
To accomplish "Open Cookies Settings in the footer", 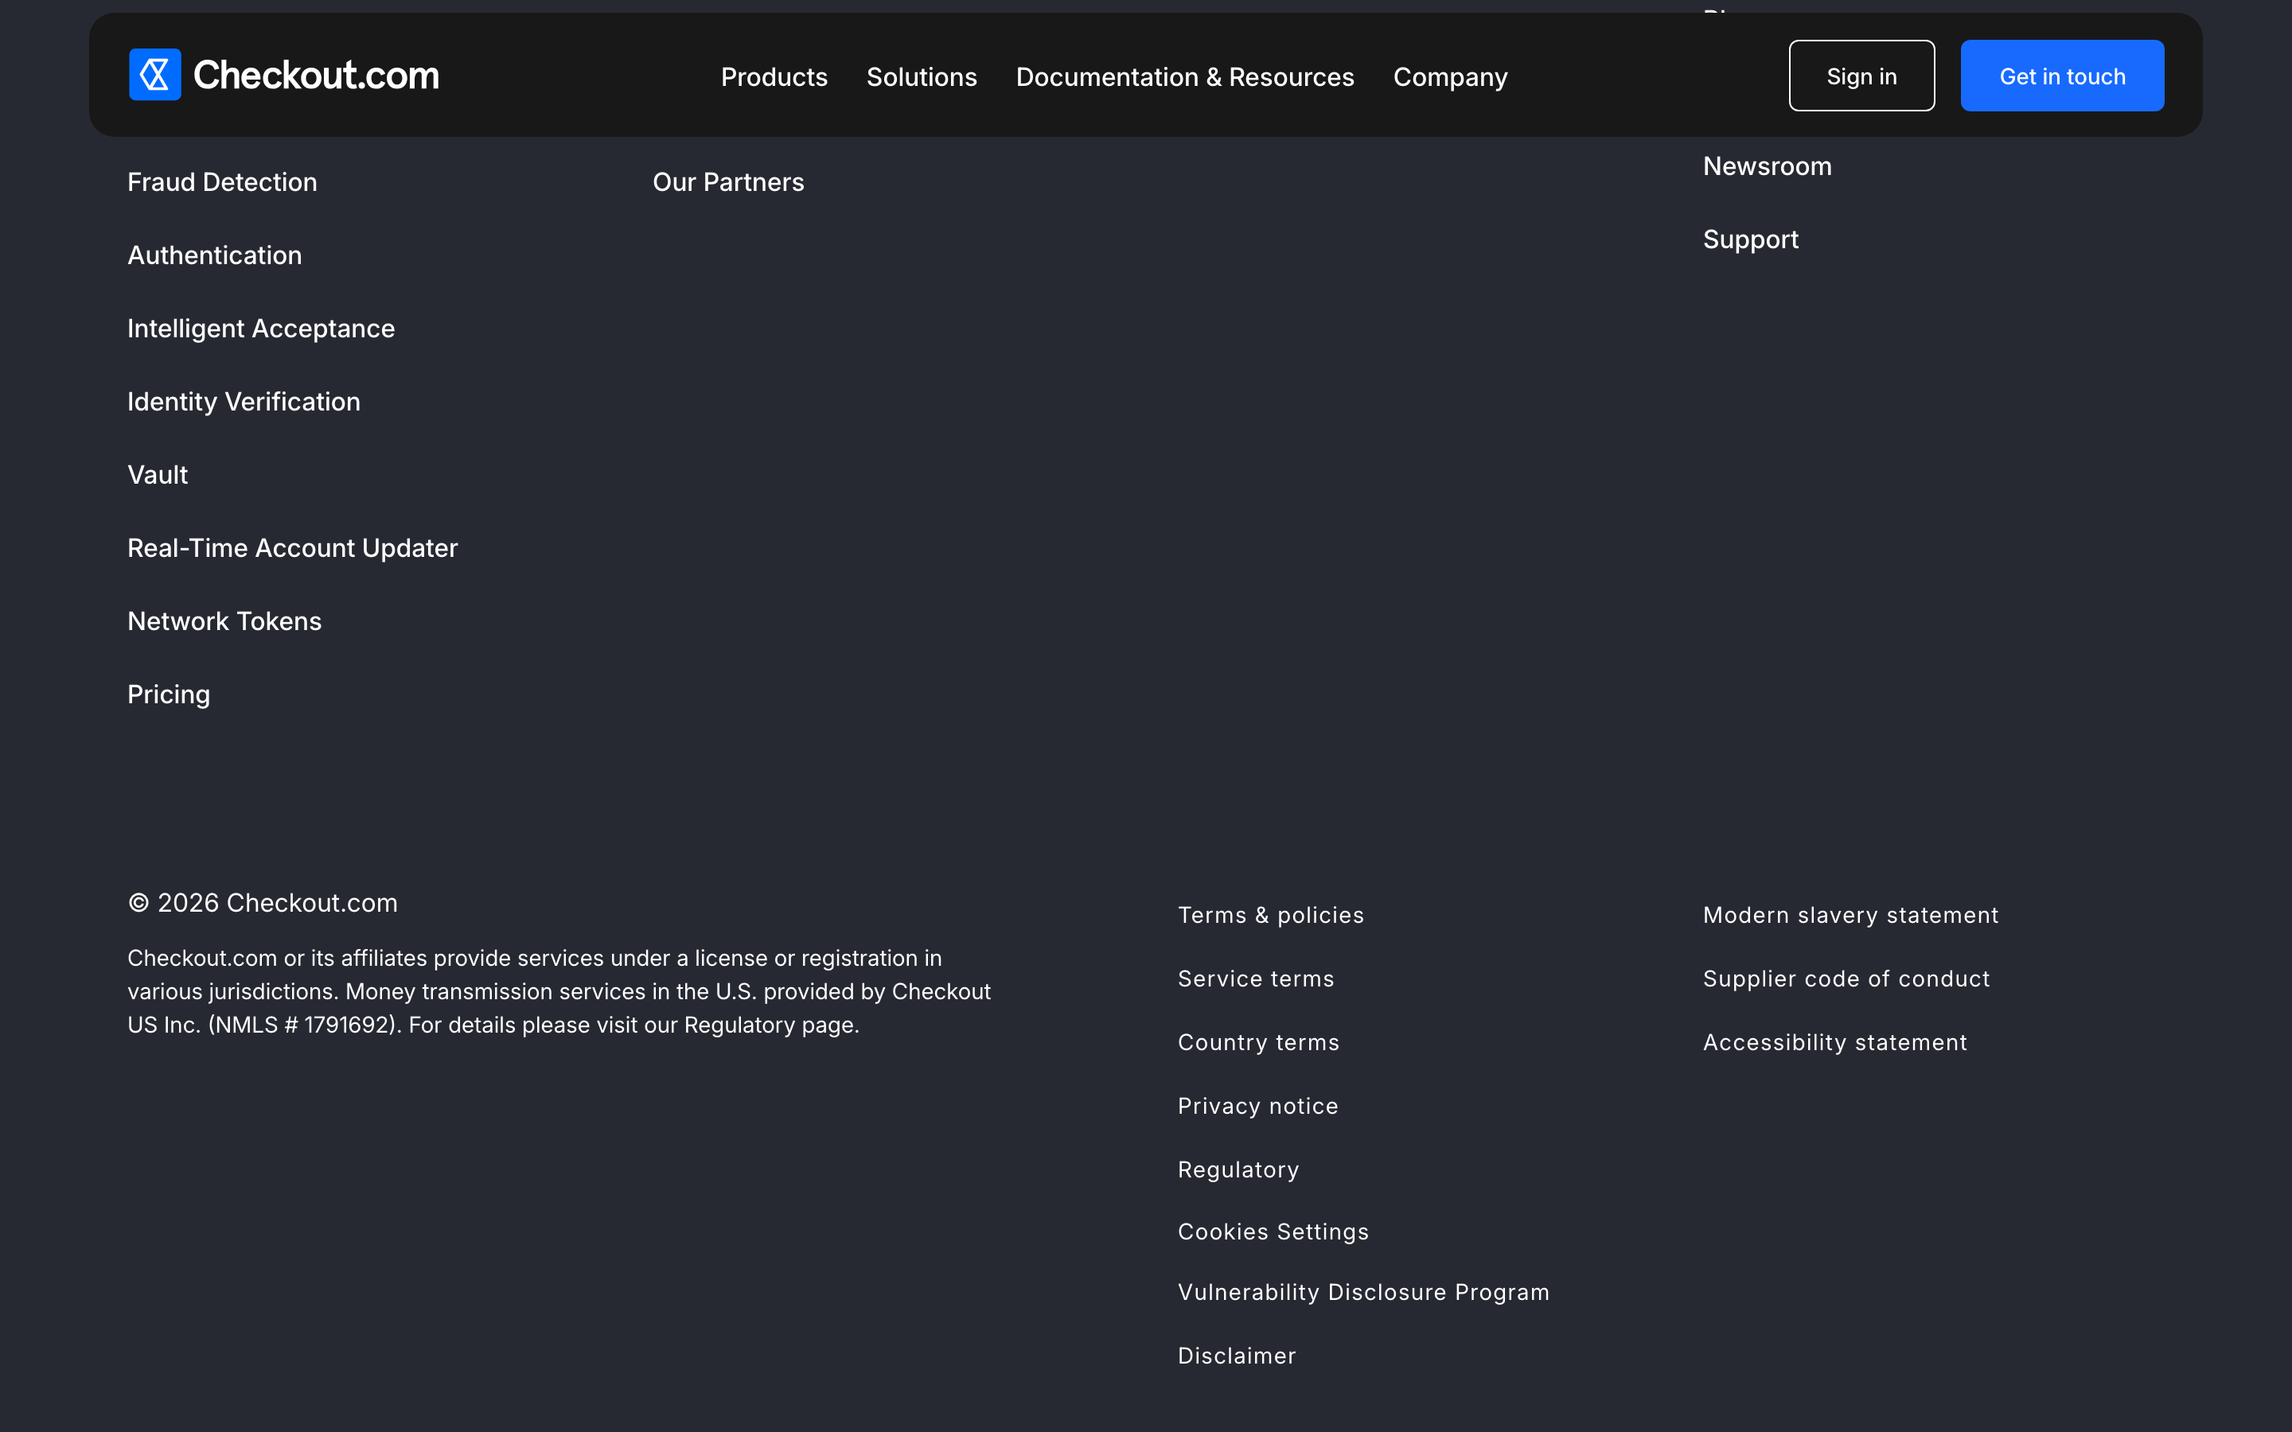I will tap(1273, 1232).
